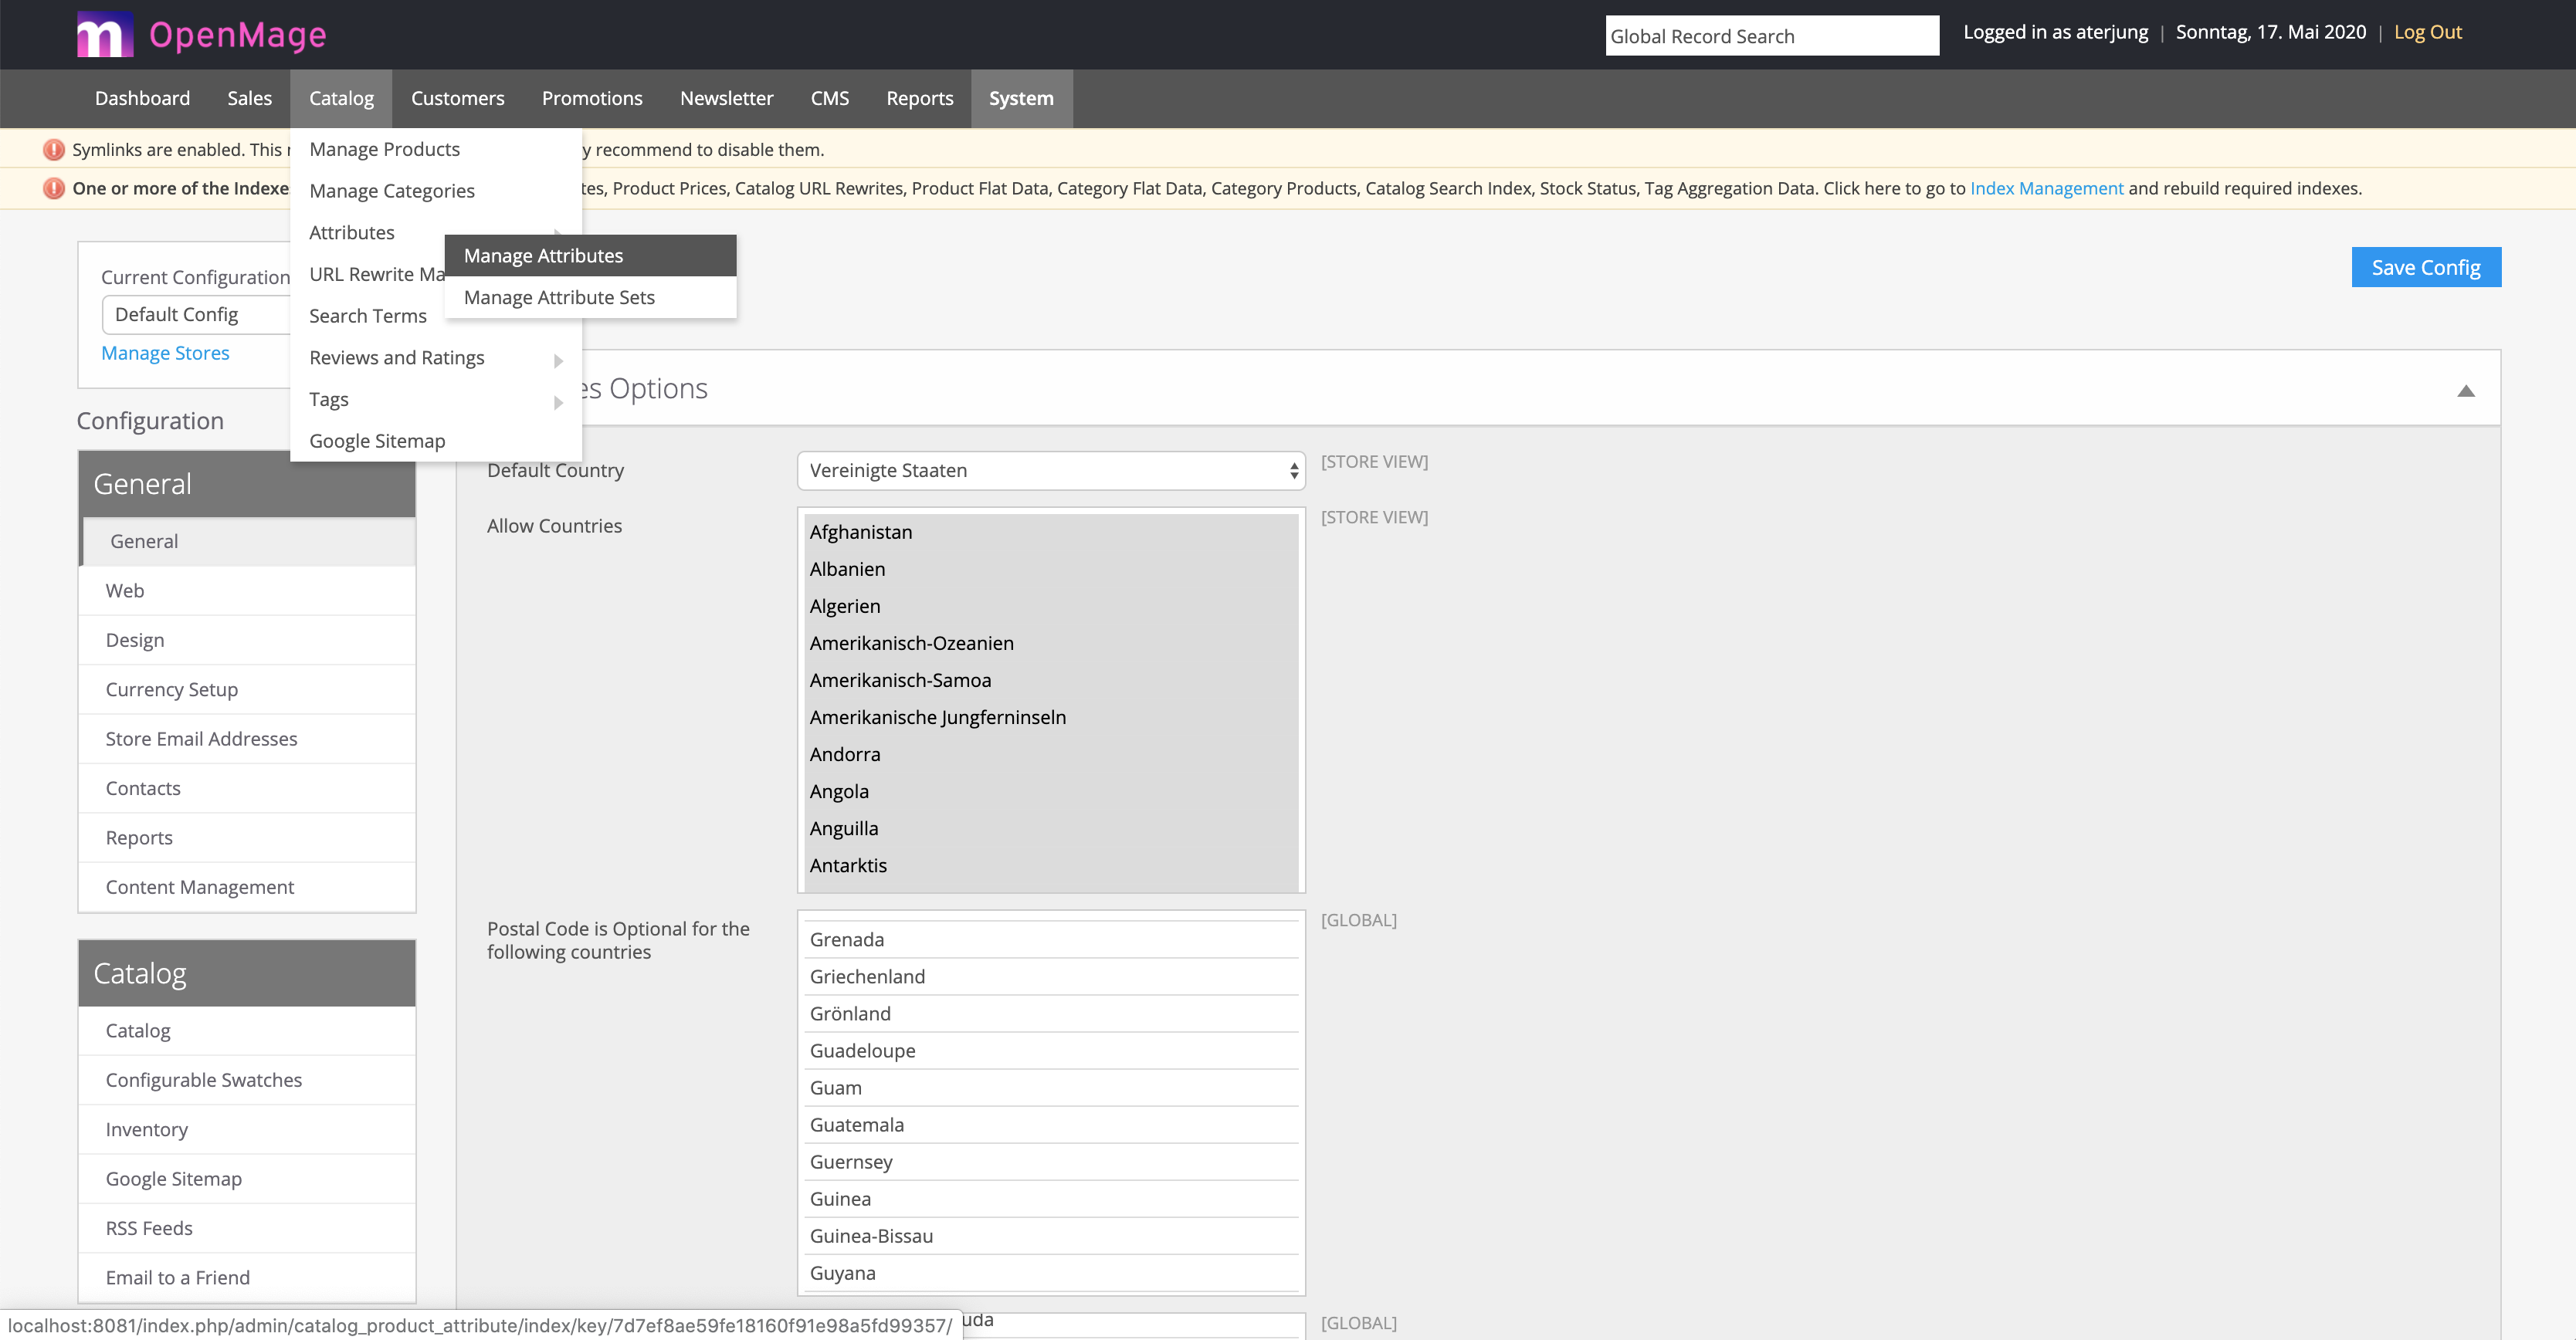This screenshot has width=2576, height=1340.
Task: Click the Log Out link
Action: pos(2427,32)
